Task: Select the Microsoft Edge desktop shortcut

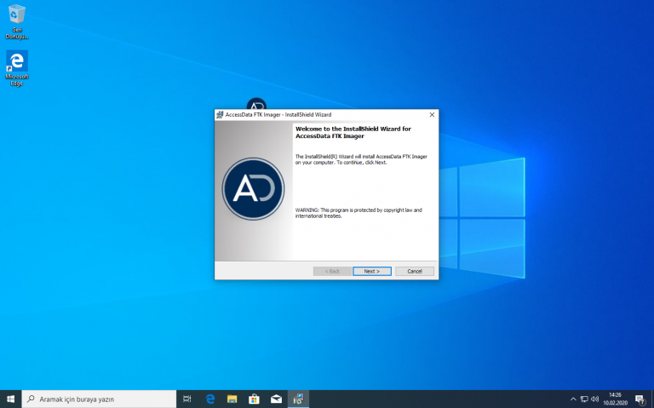Action: 17,68
